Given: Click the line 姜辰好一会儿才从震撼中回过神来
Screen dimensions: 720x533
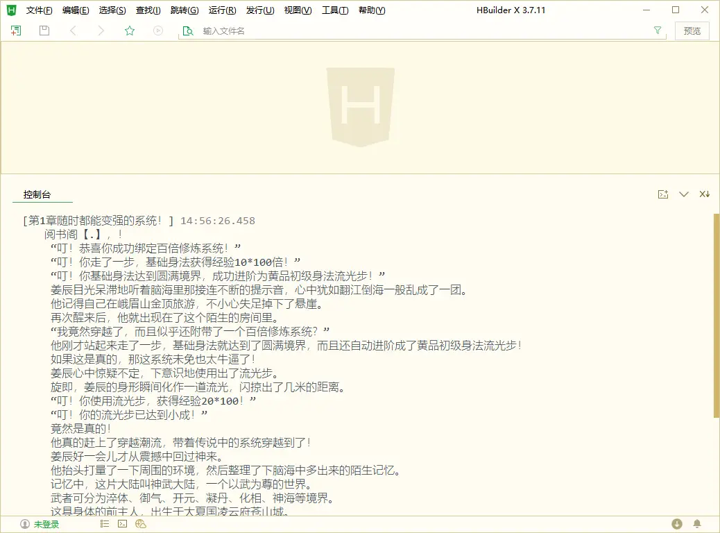Looking at the screenshot, I should click(137, 456).
